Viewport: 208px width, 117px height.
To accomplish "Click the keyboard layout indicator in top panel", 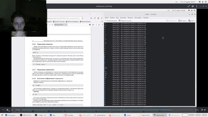I will click(176, 2).
